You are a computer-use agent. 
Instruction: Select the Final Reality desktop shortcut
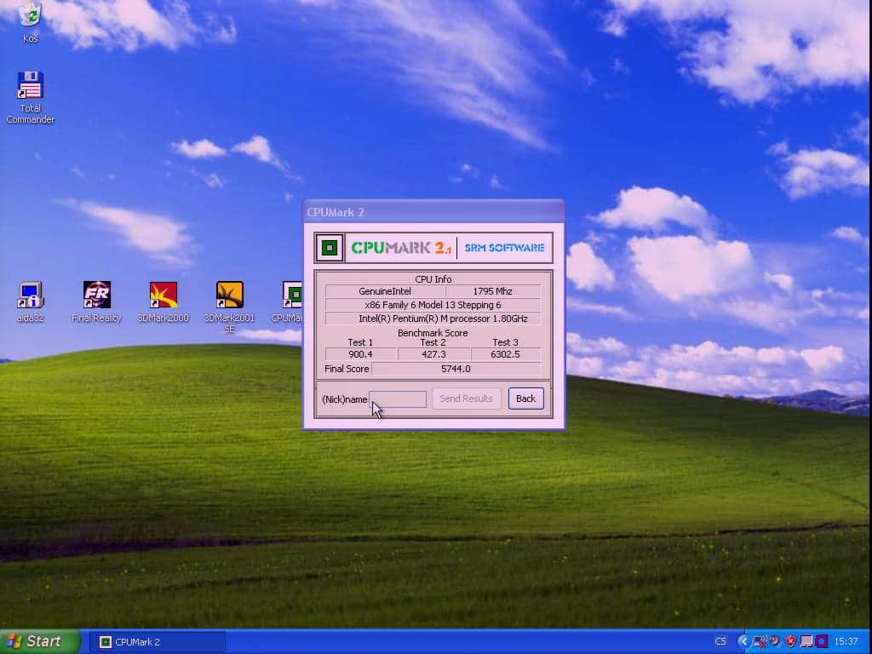tap(97, 302)
